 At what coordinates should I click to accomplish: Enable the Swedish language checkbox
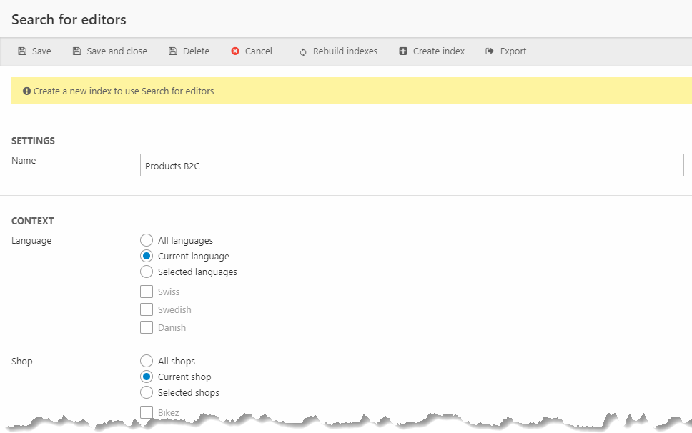click(x=147, y=309)
